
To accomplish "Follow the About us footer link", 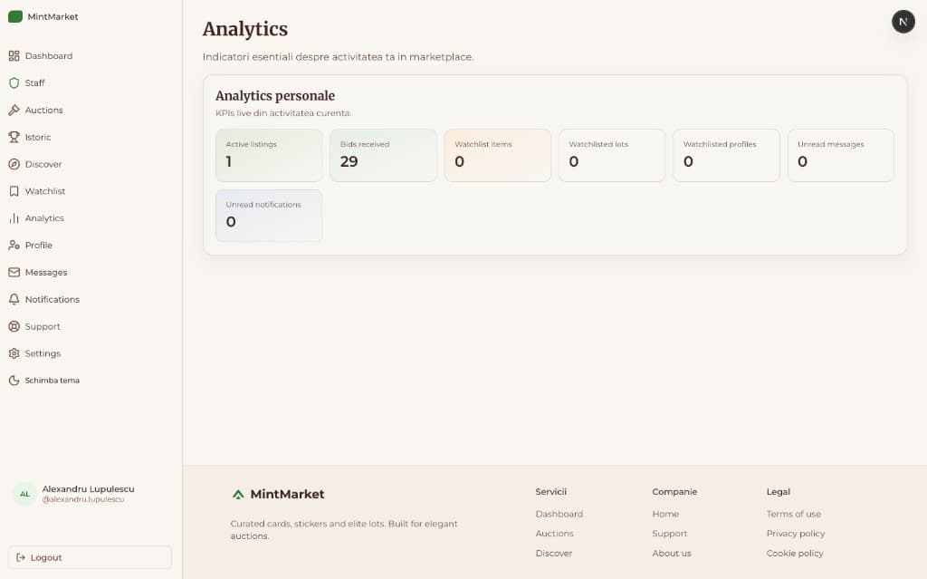I will tap(671, 554).
